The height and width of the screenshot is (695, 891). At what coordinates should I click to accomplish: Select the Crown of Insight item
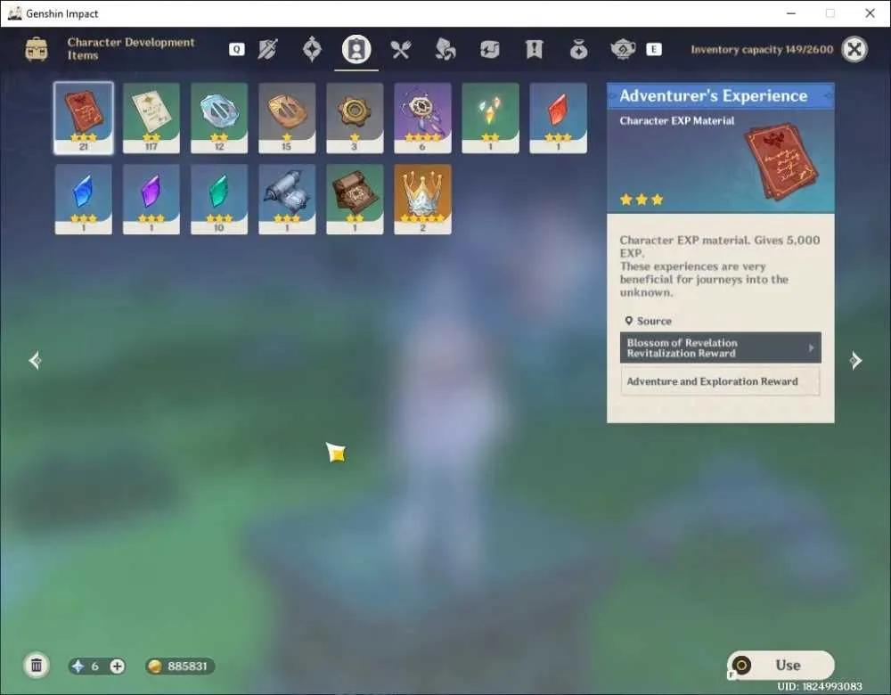point(422,199)
